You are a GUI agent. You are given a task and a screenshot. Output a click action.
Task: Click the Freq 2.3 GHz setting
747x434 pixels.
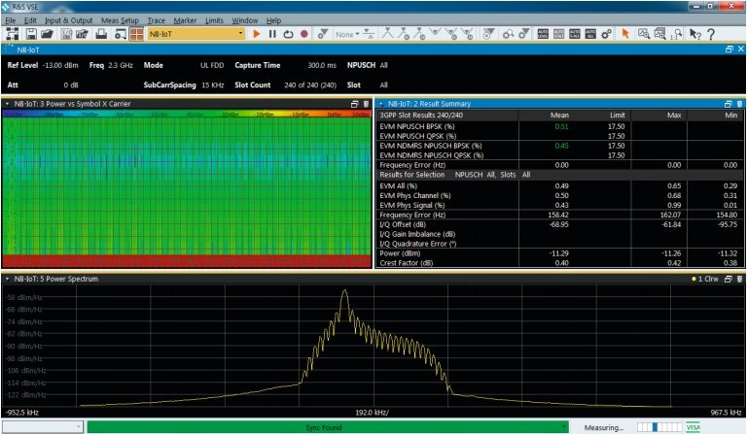[111, 65]
